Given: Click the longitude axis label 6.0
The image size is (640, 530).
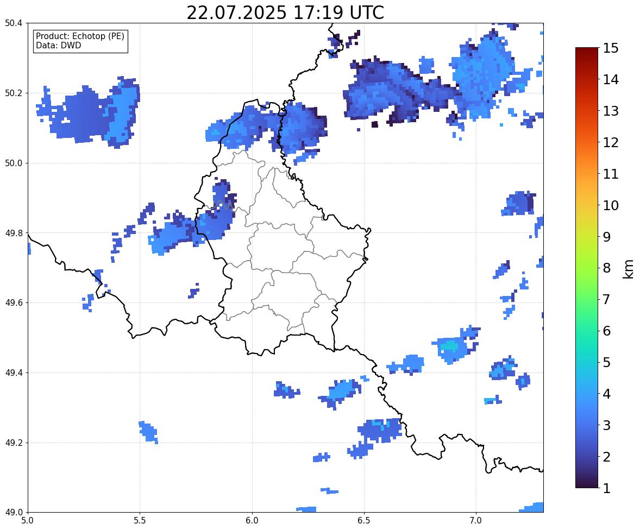Looking at the screenshot, I should click(252, 521).
